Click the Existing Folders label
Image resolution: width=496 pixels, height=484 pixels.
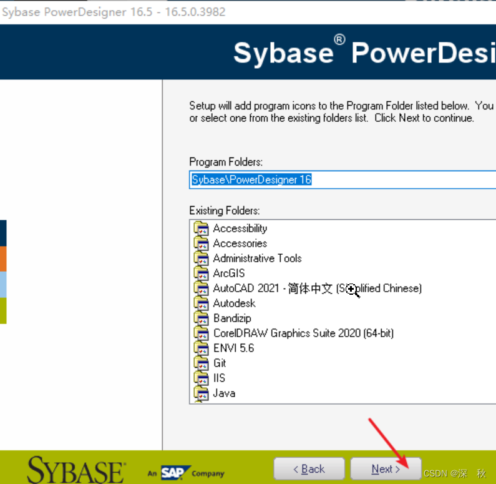click(225, 210)
